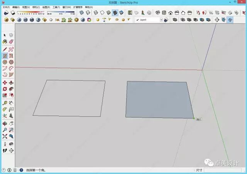
Task: Enable Shaded face style
Action: tap(108, 13)
